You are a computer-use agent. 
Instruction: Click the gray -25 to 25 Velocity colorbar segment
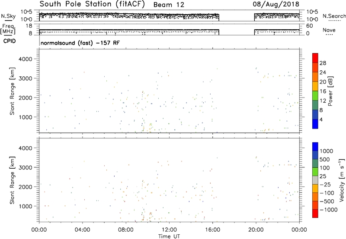[x=315, y=180]
